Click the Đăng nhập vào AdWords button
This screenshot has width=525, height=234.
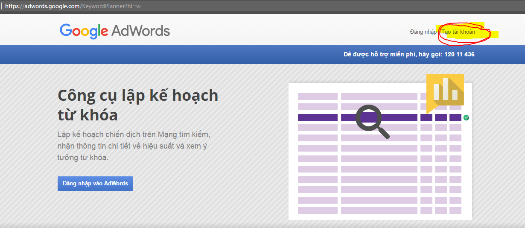tap(95, 184)
